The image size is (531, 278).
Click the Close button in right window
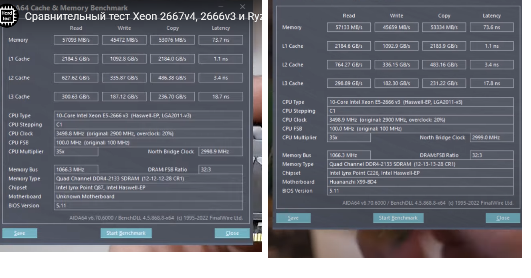pyautogui.click(x=503, y=218)
